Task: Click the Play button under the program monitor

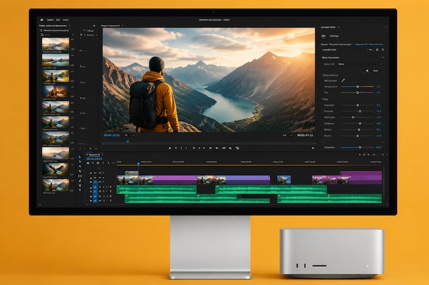Action: (210, 148)
